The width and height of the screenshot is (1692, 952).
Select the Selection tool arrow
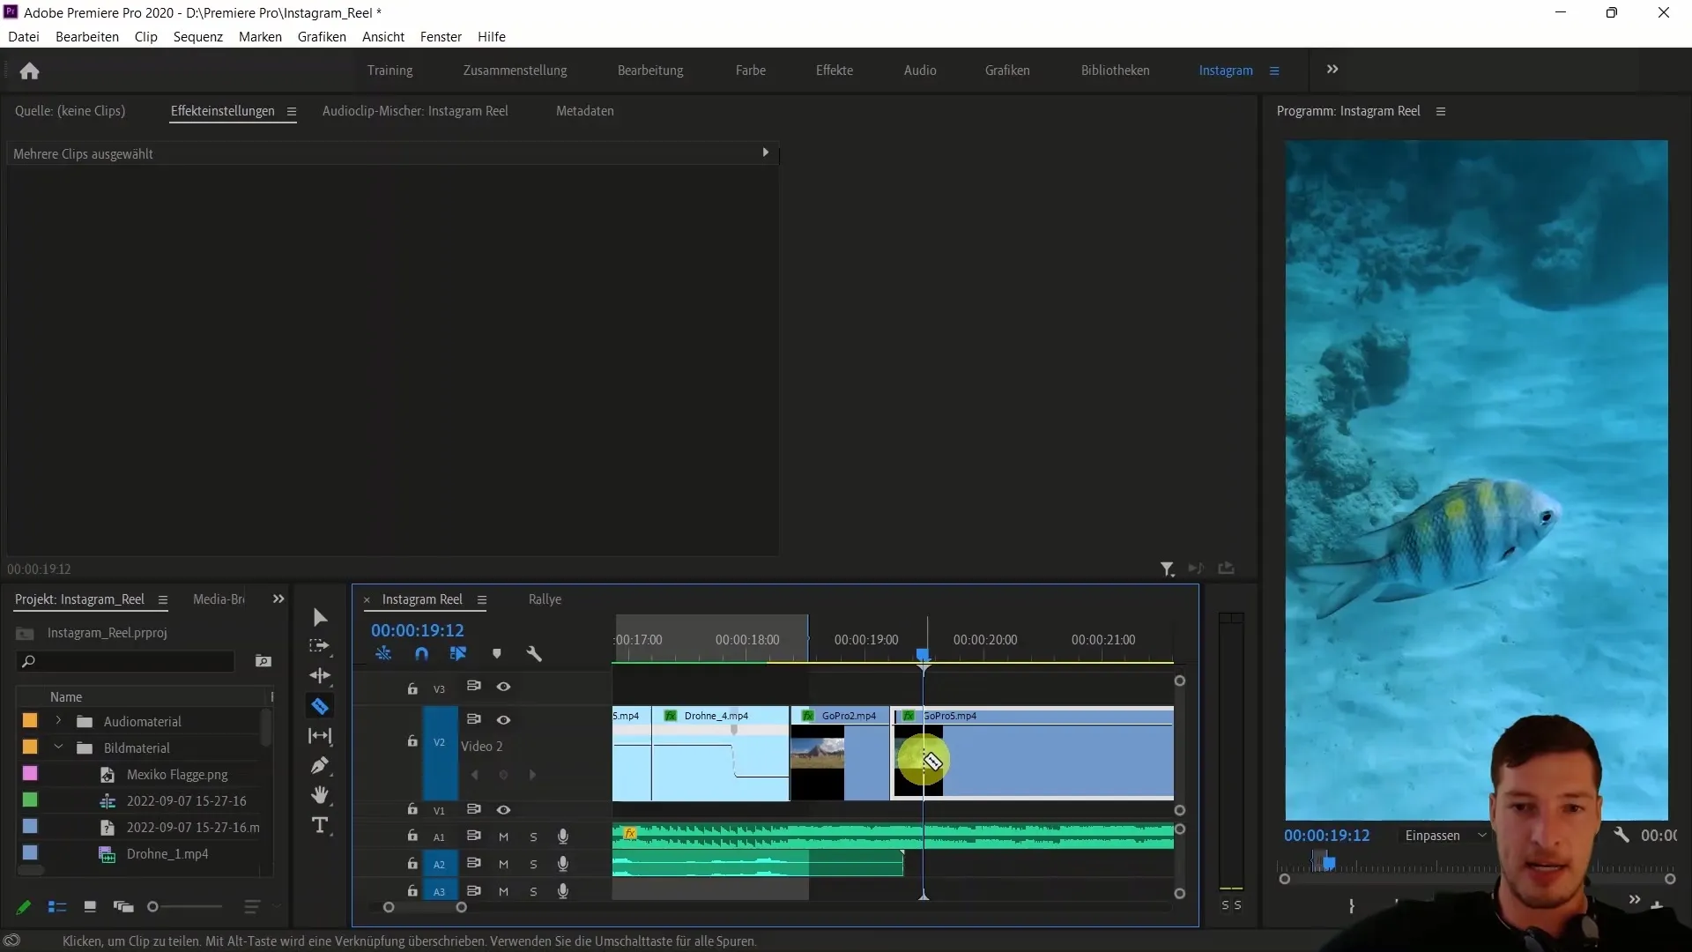click(x=320, y=617)
